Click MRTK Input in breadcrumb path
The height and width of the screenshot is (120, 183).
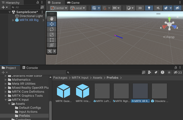[x=80, y=78]
